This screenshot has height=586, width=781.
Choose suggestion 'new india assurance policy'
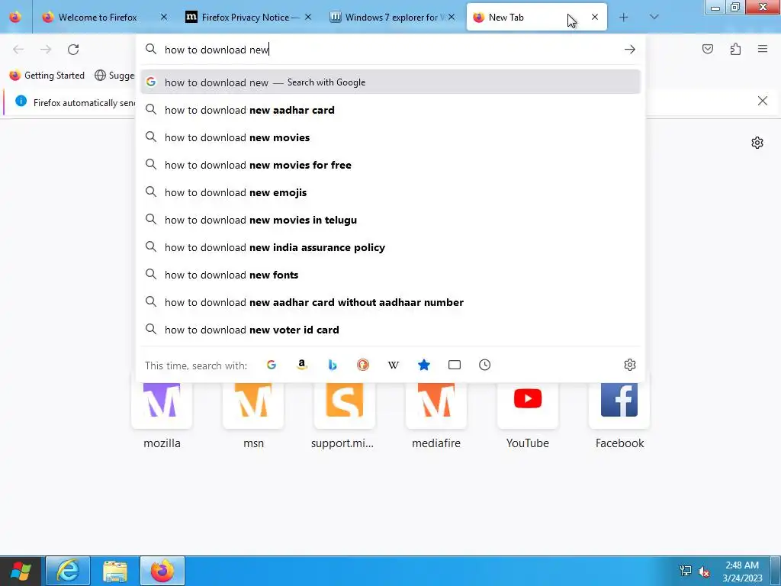coord(390,246)
